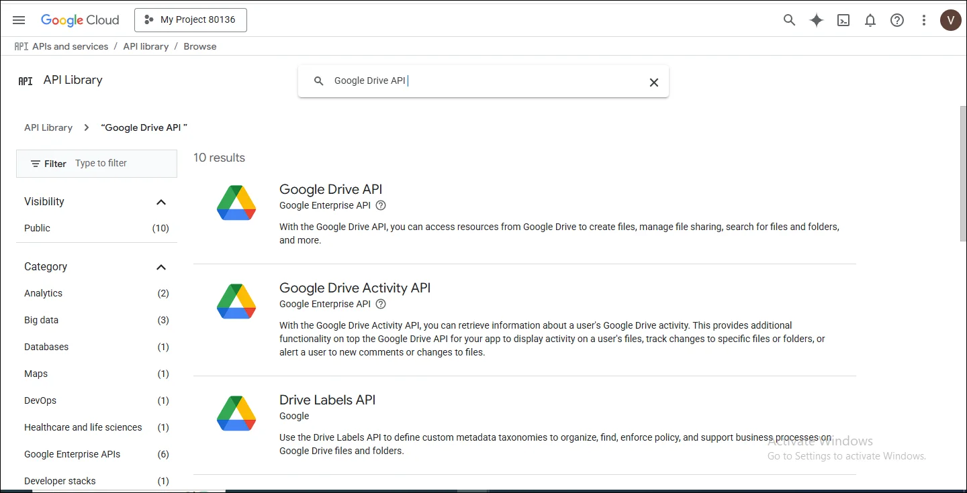
Task: Click the Google Drive Activity API logo icon
Action: pos(236,301)
